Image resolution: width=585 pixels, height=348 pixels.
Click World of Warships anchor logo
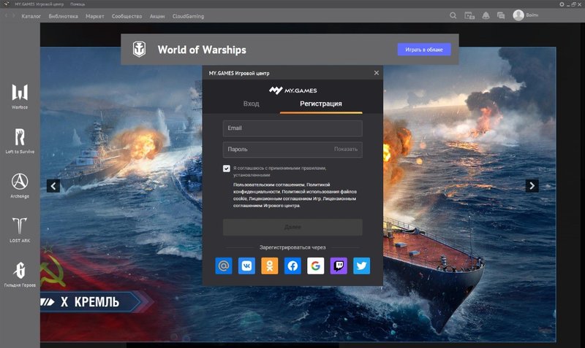tap(139, 49)
